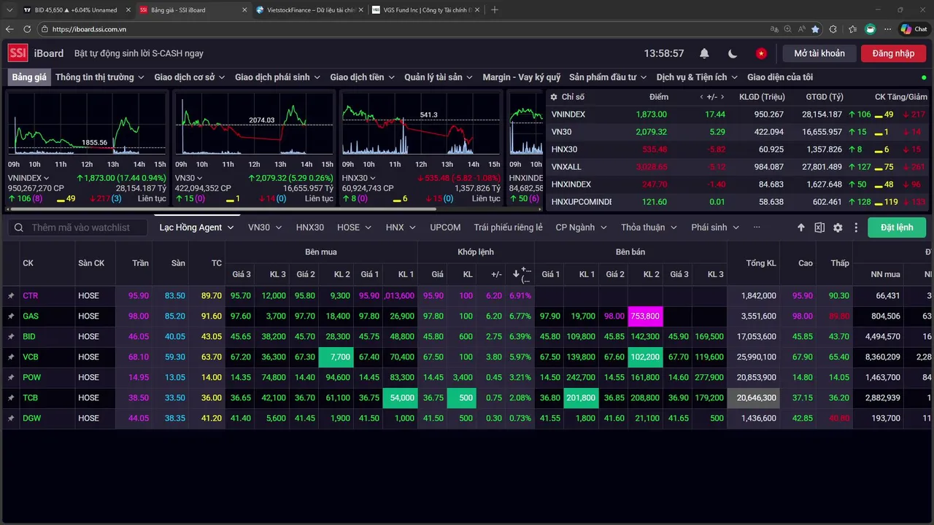
Task: Click the Đăng nhập button
Action: (893, 53)
